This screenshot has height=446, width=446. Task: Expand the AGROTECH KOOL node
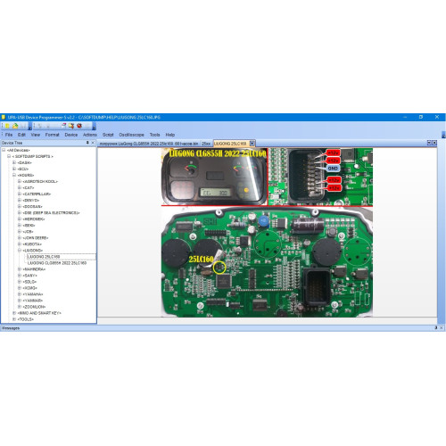[20, 181]
